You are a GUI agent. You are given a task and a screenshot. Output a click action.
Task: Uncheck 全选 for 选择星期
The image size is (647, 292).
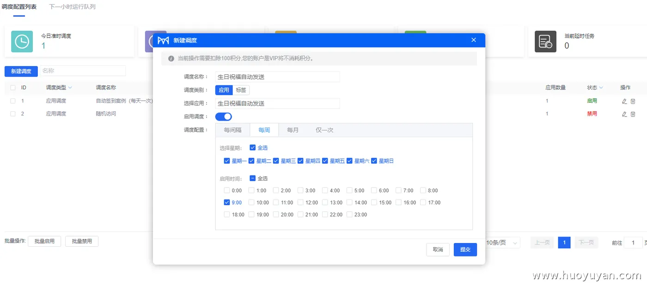coord(253,148)
